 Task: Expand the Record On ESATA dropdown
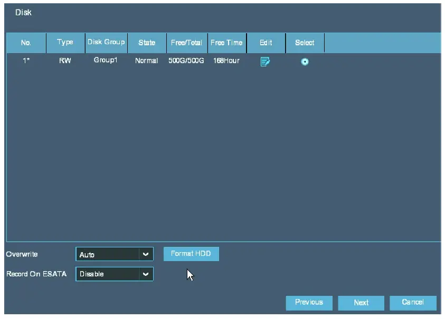point(115,274)
